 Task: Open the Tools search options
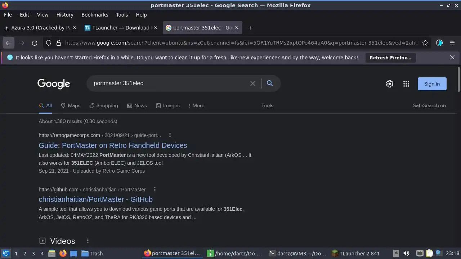coord(267,105)
